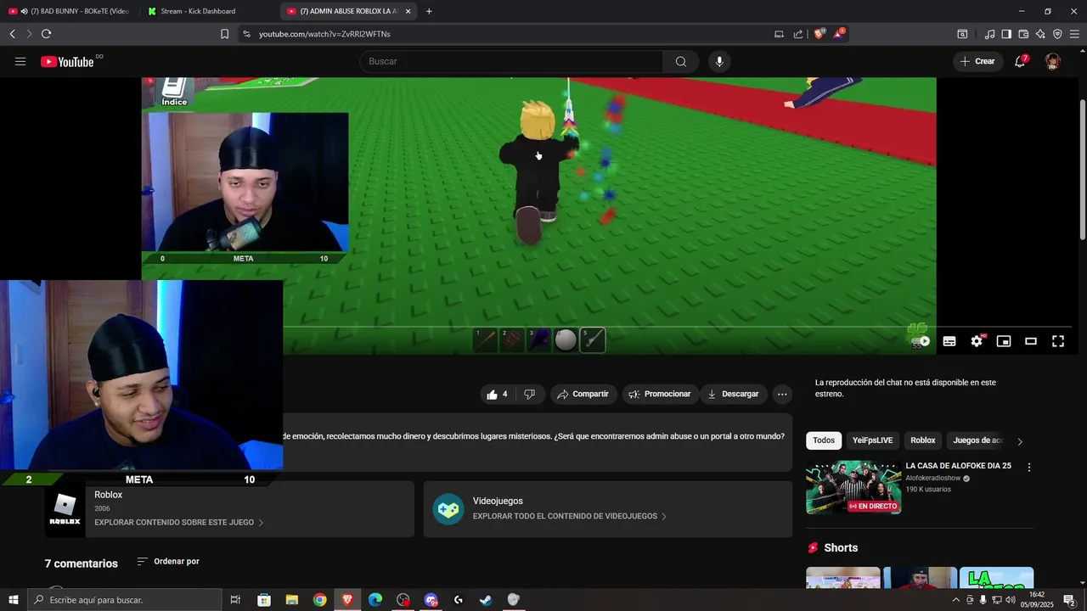Screen dimensions: 1087x611
Task: Open the YouTube guide hamburger menu
Action: point(20,61)
